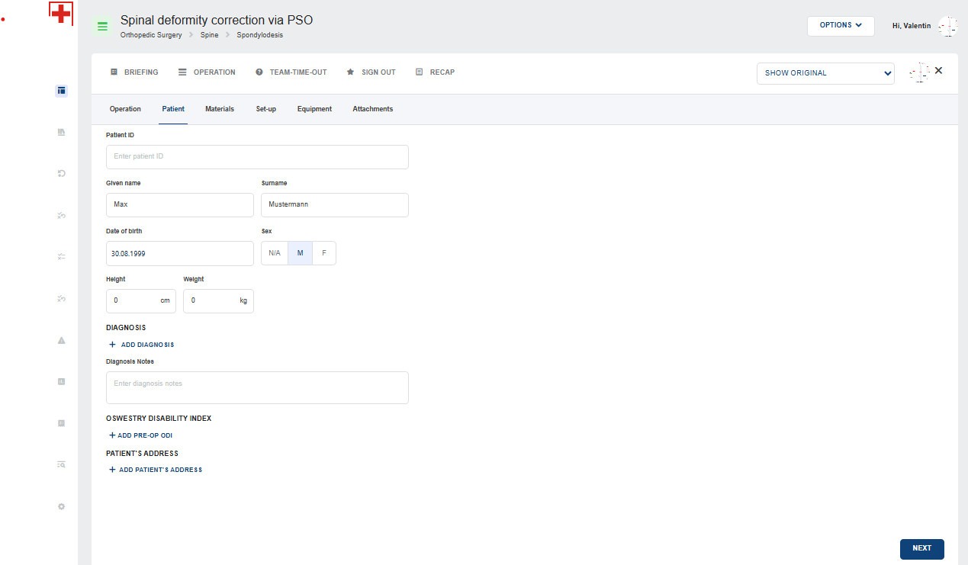Screen dimensions: 968x565
Task: Expand the Show Original dropdown
Action: click(825, 73)
